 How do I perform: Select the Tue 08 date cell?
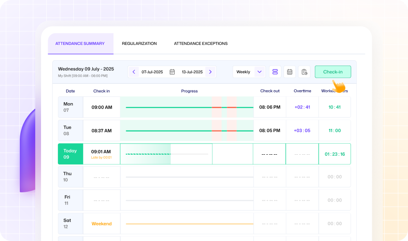click(x=70, y=130)
